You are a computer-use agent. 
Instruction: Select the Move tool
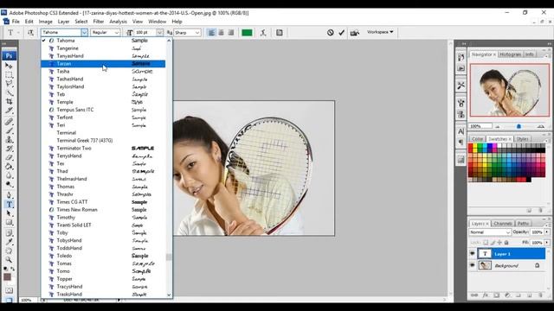(x=9, y=66)
